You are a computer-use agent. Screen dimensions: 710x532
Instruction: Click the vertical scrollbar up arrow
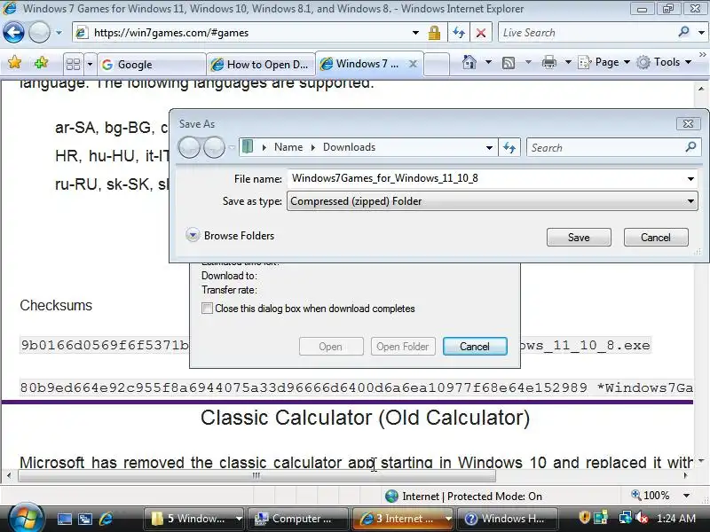701,88
